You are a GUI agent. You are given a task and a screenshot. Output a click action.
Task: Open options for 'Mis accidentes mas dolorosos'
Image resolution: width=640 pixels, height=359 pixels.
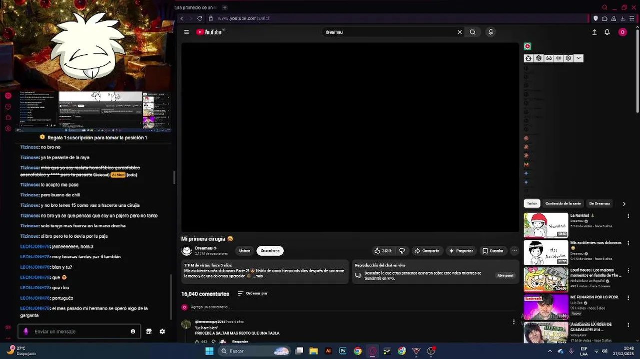[x=629, y=243]
